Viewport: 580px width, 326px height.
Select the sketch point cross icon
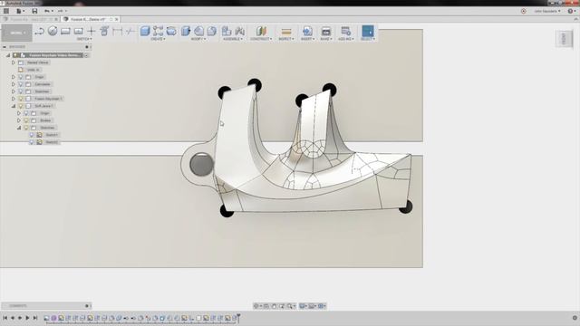[92, 31]
